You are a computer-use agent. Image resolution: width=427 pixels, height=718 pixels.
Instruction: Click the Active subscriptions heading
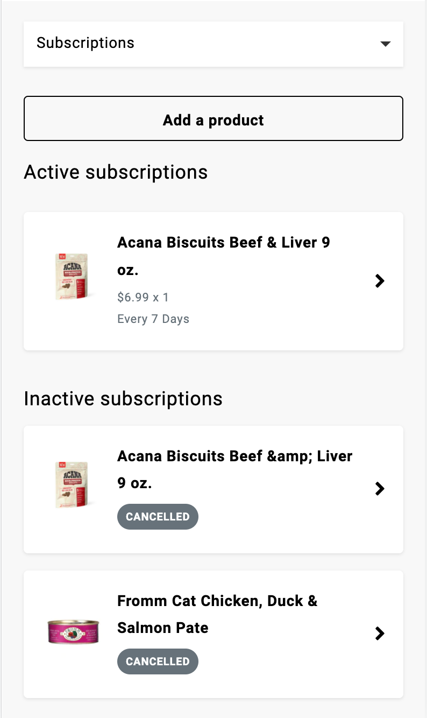click(x=116, y=172)
